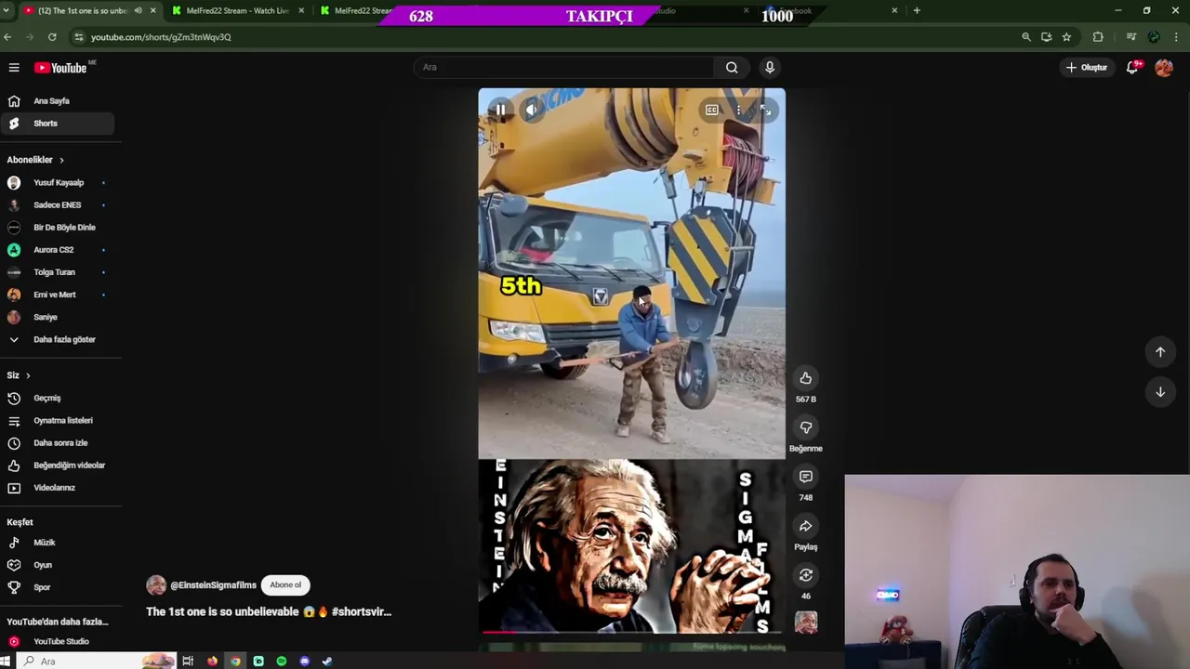Reload the page in browser

[x=52, y=37]
